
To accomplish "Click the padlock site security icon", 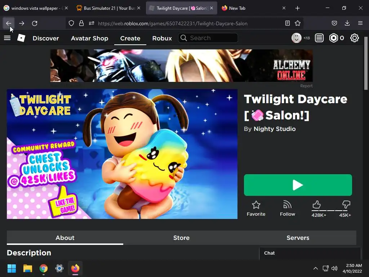I will coord(81,23).
